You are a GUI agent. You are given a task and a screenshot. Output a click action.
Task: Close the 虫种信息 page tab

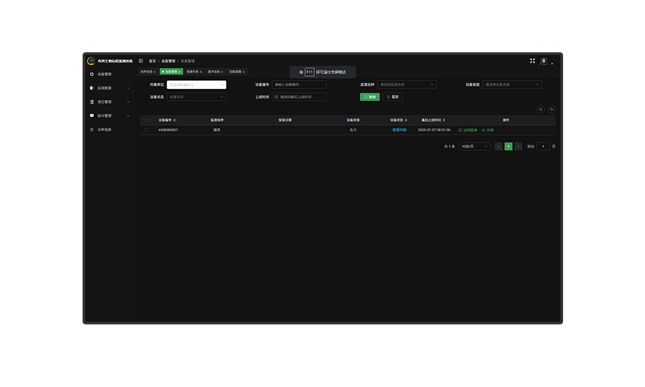[155, 72]
